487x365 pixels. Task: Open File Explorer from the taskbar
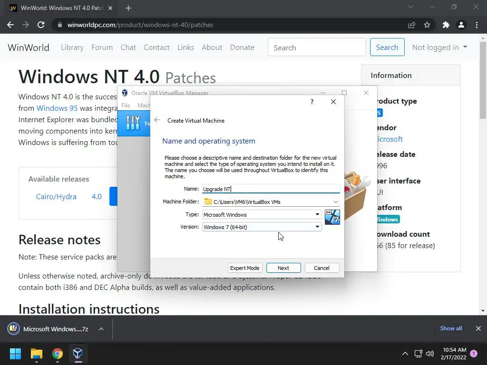[36, 354]
